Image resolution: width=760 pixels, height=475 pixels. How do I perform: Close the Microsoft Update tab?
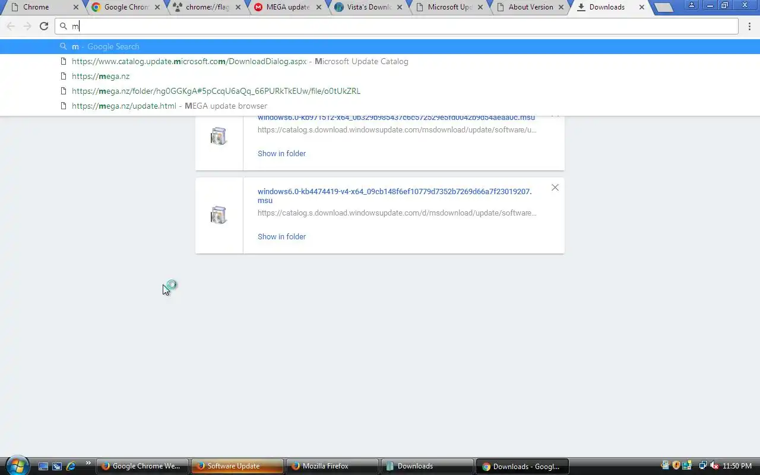click(480, 7)
